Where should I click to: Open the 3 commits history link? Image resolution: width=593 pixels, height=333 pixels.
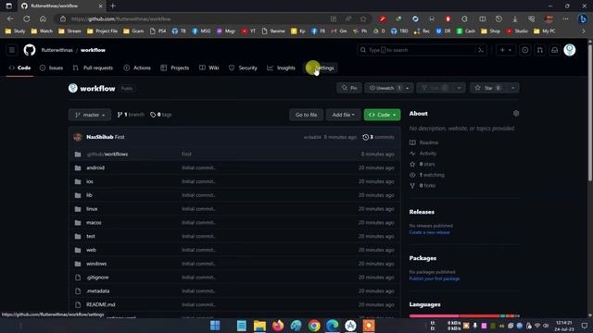point(378,137)
